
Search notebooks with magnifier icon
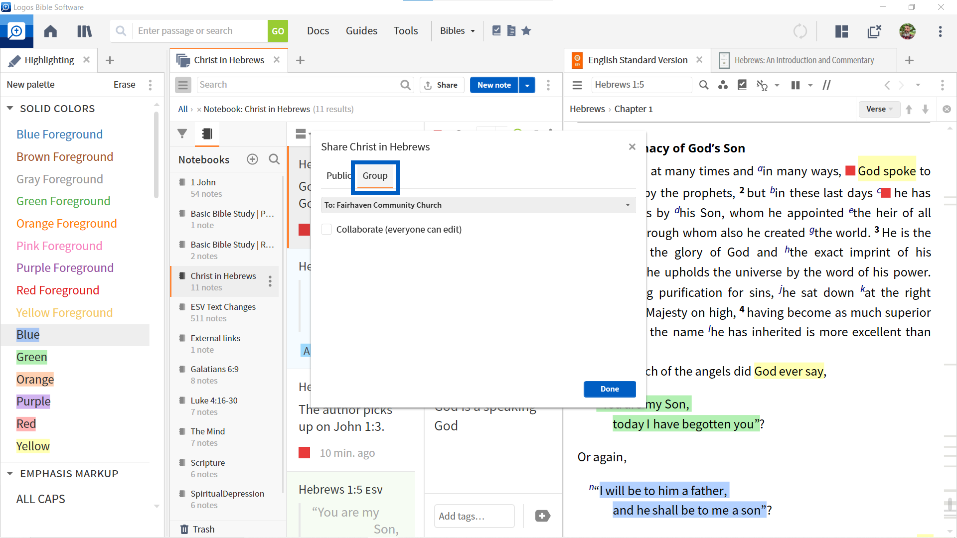(x=274, y=159)
